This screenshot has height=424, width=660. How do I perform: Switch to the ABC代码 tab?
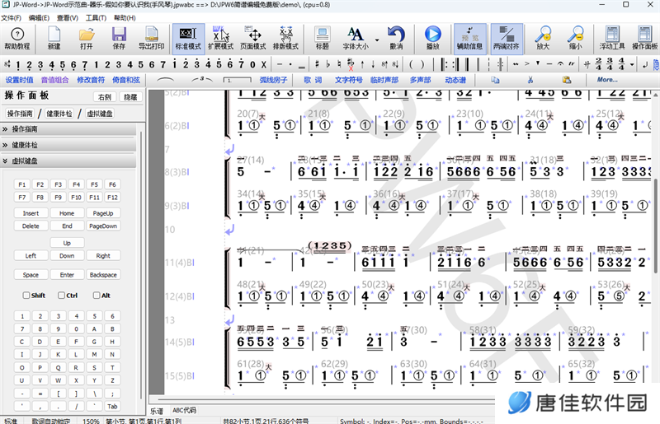184,410
